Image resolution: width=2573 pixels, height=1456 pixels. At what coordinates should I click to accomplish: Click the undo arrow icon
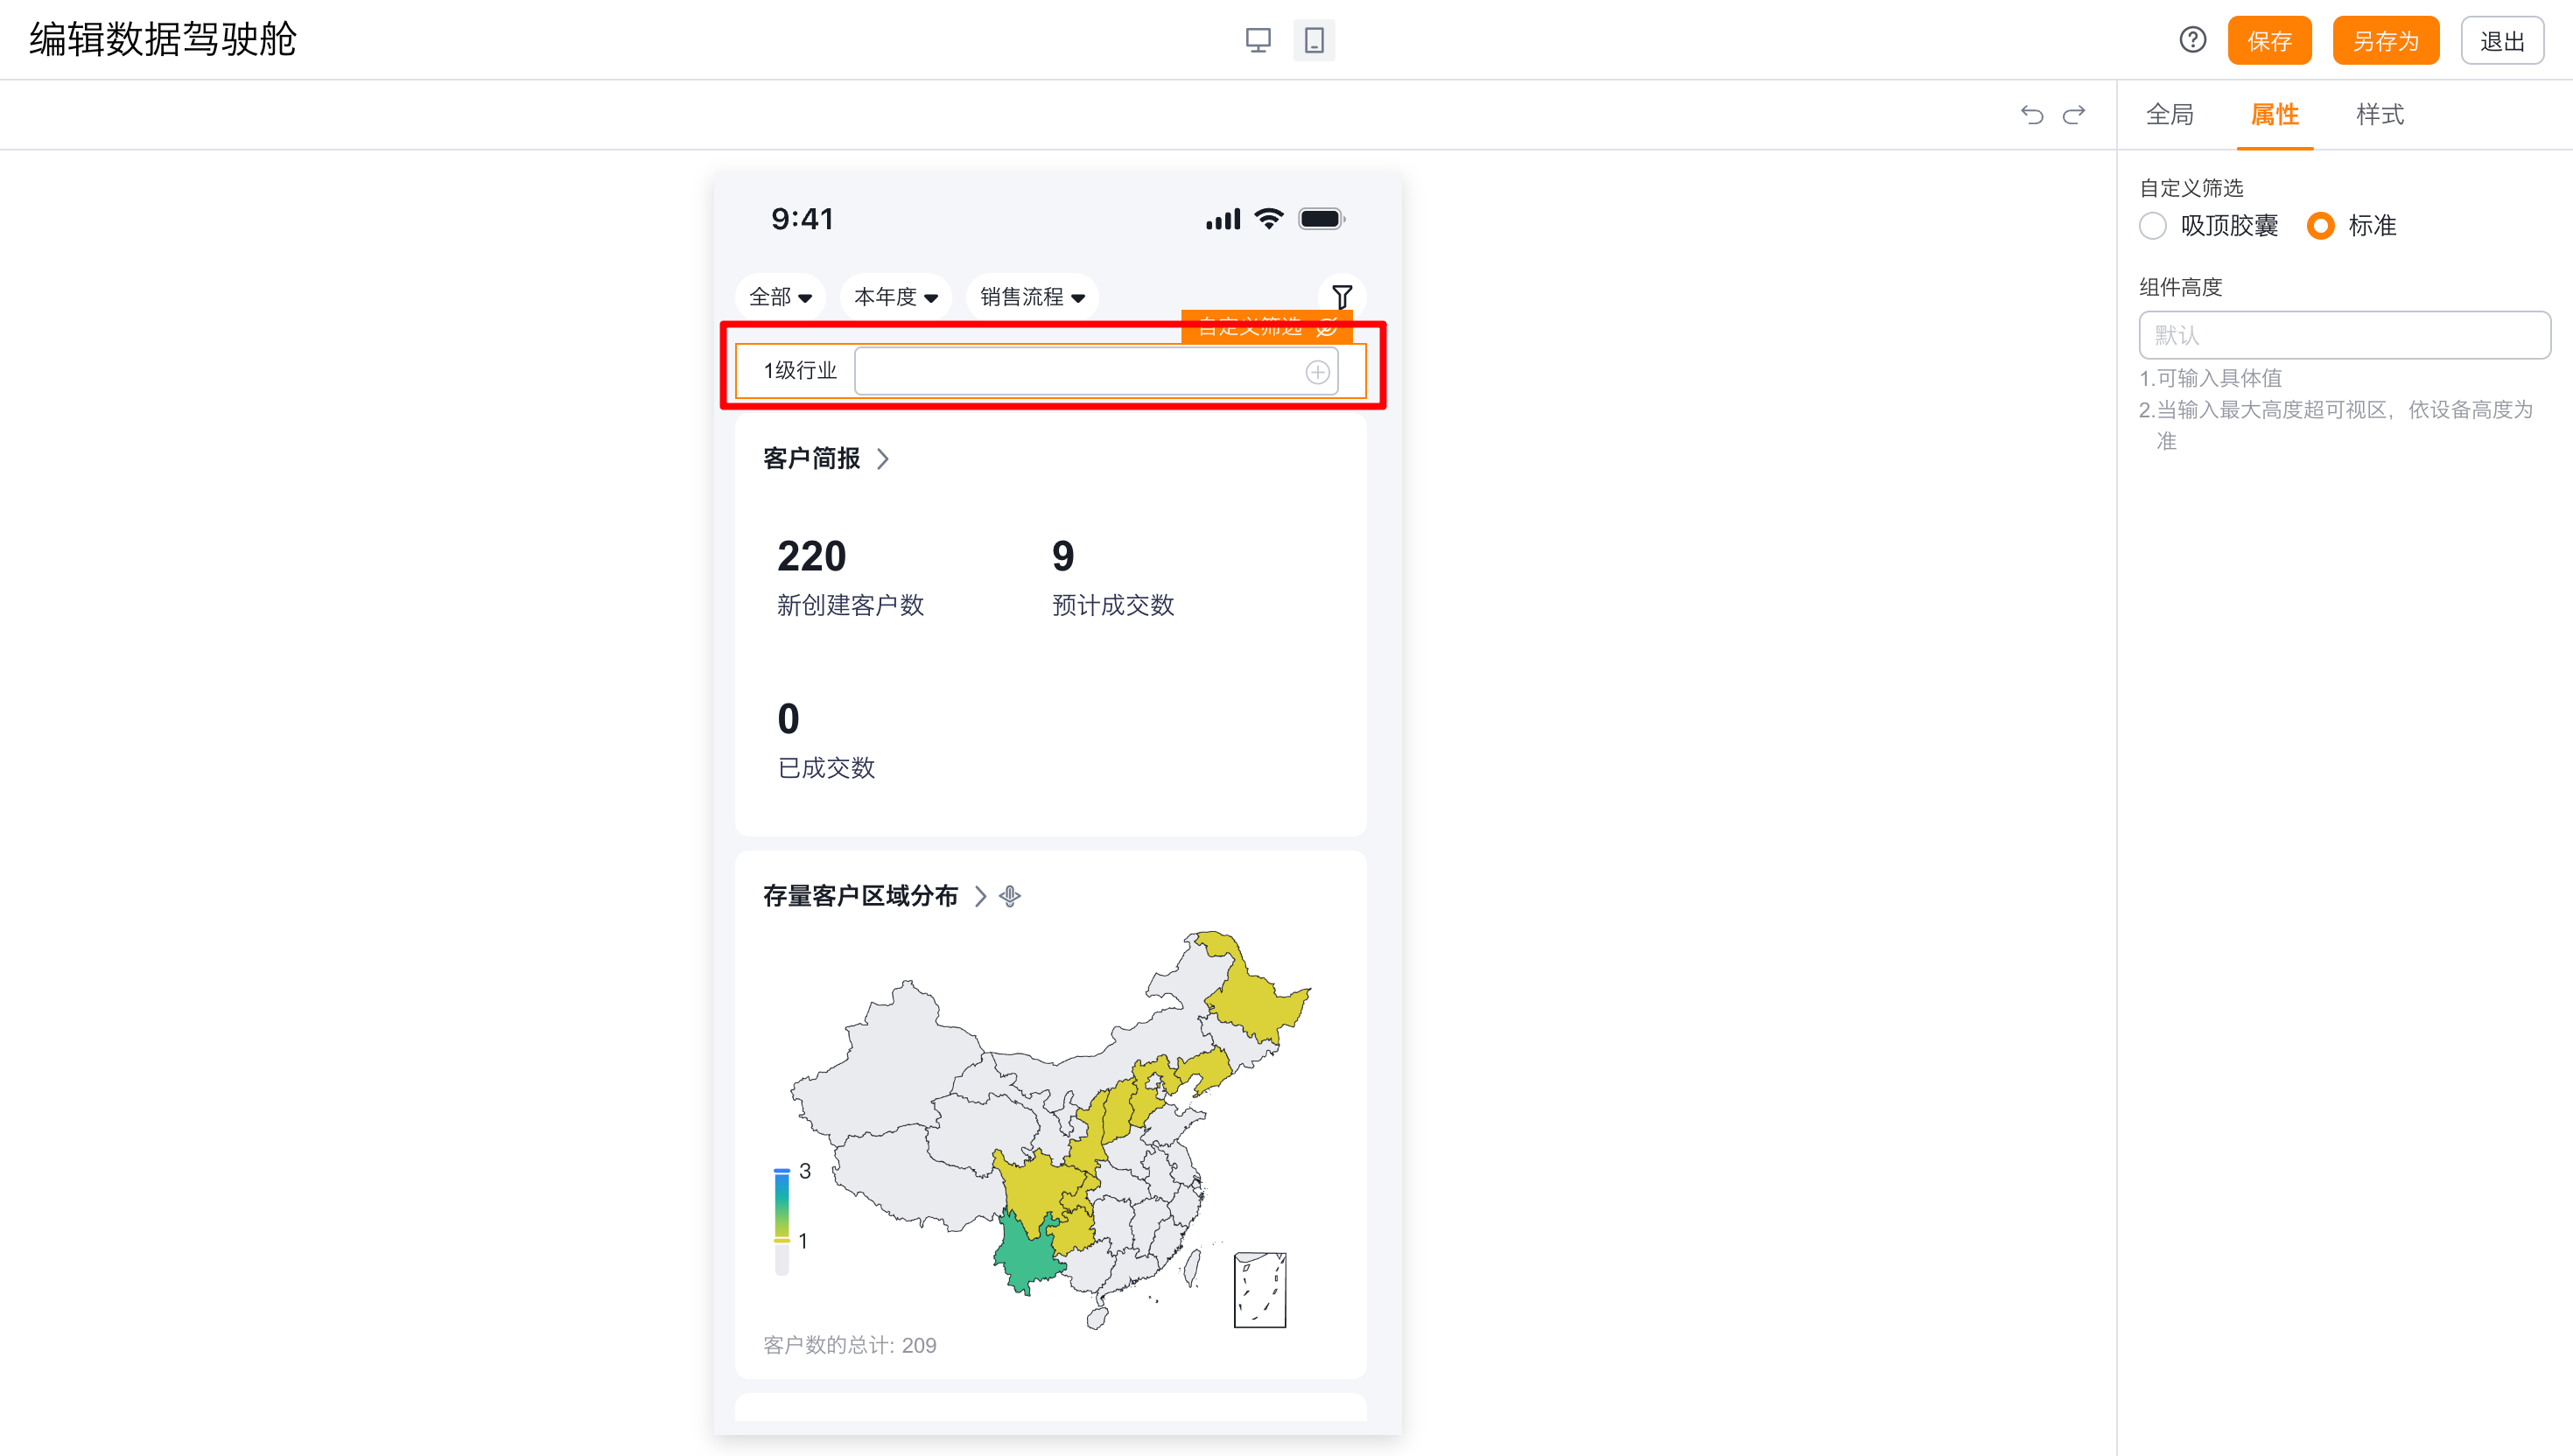tap(2031, 115)
